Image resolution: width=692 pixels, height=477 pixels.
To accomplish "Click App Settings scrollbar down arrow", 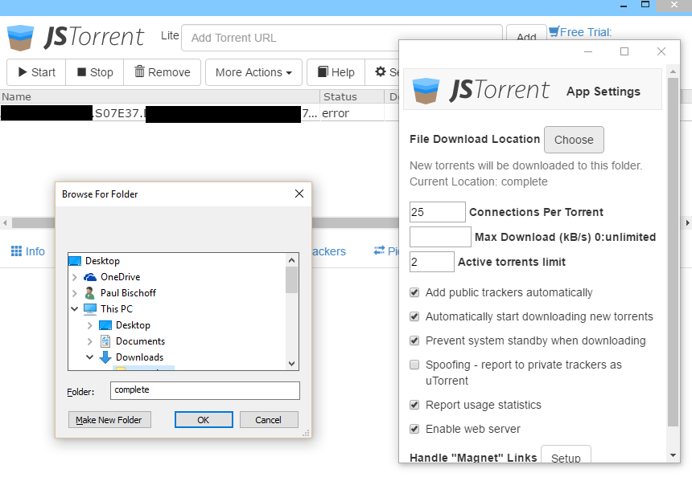I will click(x=673, y=455).
